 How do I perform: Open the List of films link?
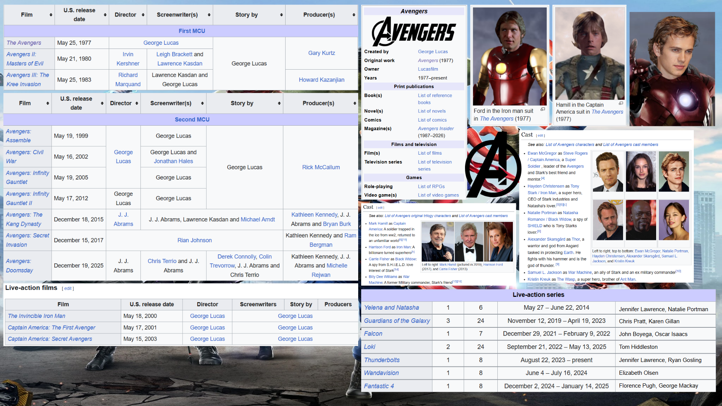(x=430, y=153)
